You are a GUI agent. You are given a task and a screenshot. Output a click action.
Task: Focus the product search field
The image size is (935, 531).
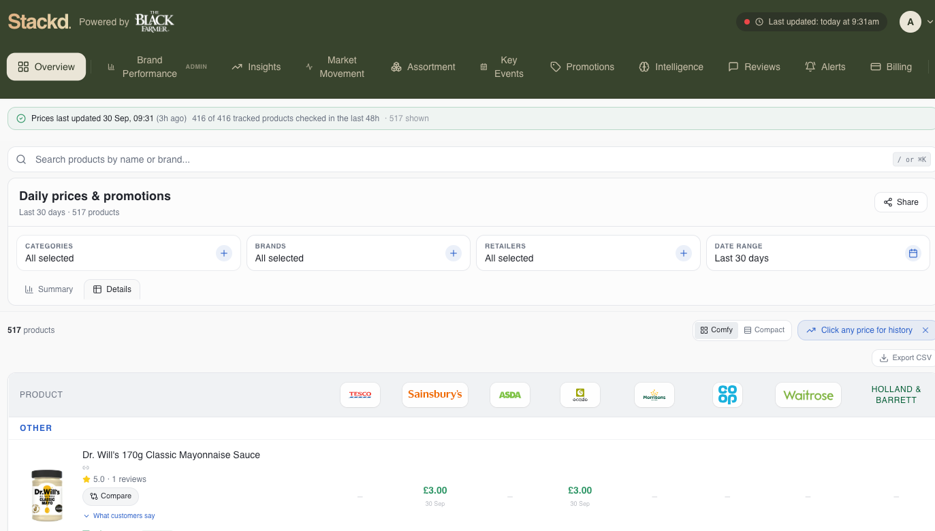[x=470, y=159]
